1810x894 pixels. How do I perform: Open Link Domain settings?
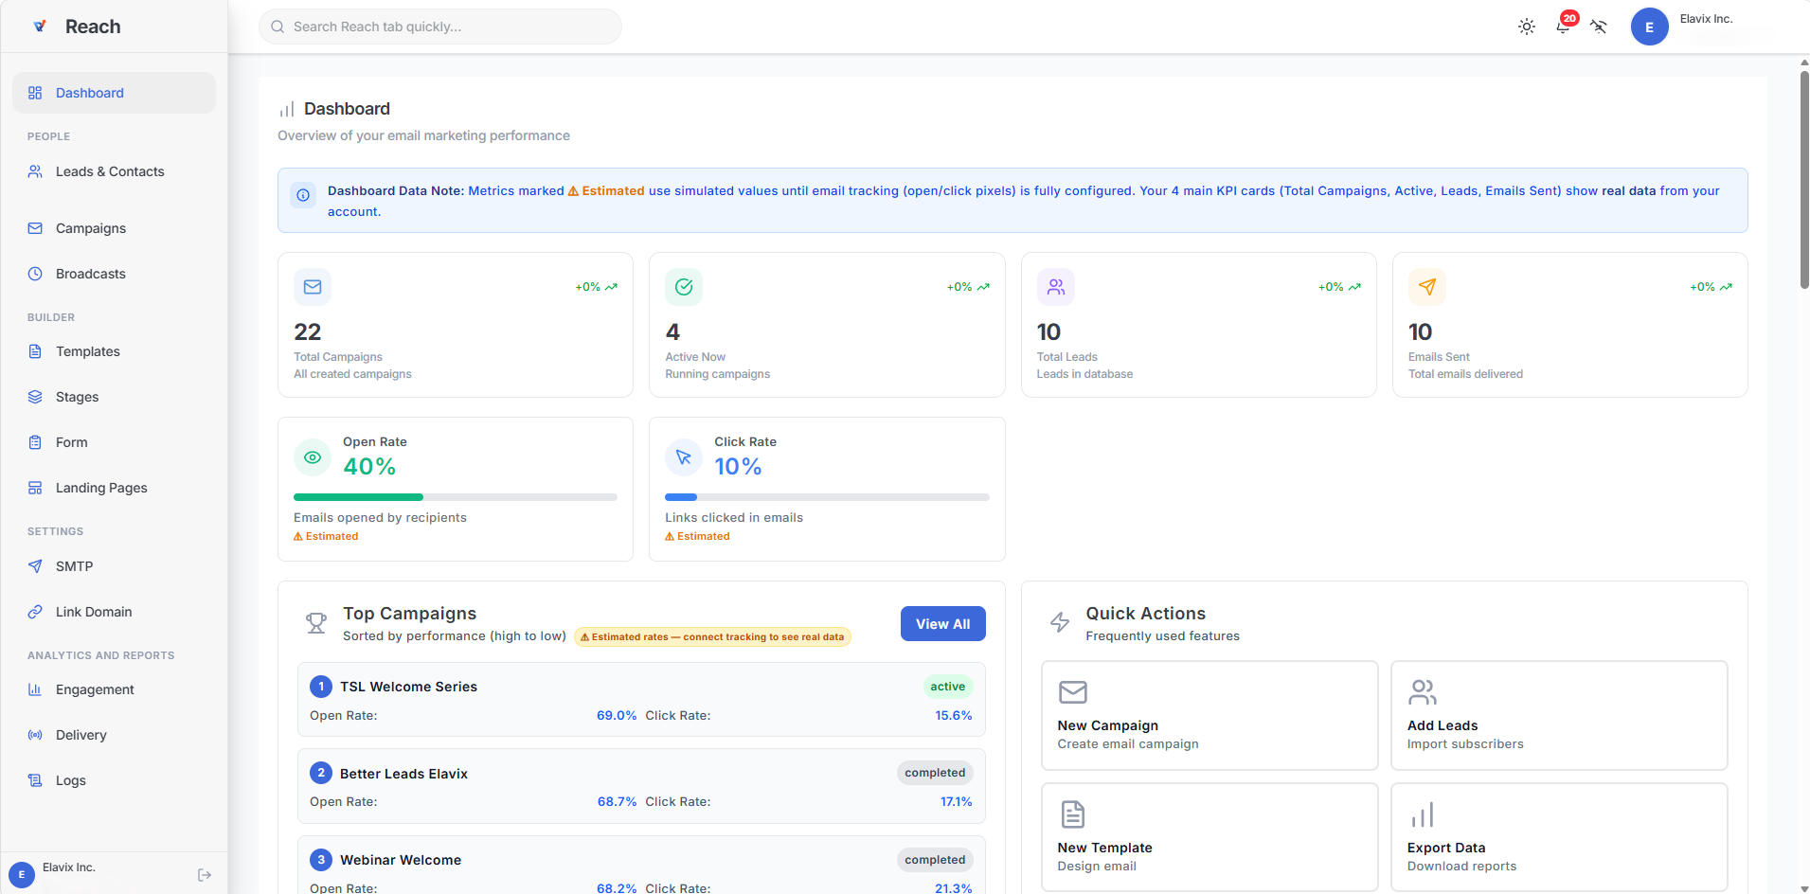(114, 612)
